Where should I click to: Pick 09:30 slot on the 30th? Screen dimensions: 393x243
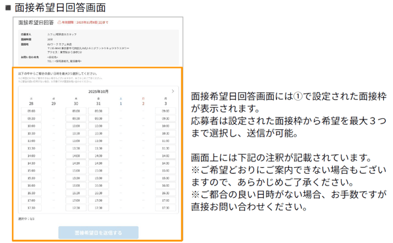click(x=76, y=118)
